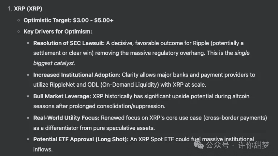Click the hollow bullet before Key Drivers

click(18, 32)
